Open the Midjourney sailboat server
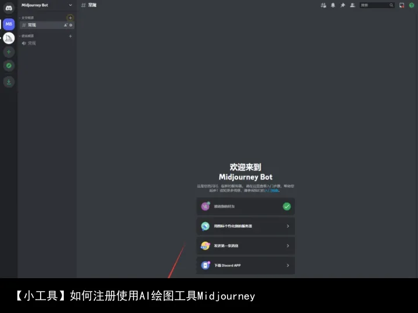This screenshot has width=418, height=313. 9,38
